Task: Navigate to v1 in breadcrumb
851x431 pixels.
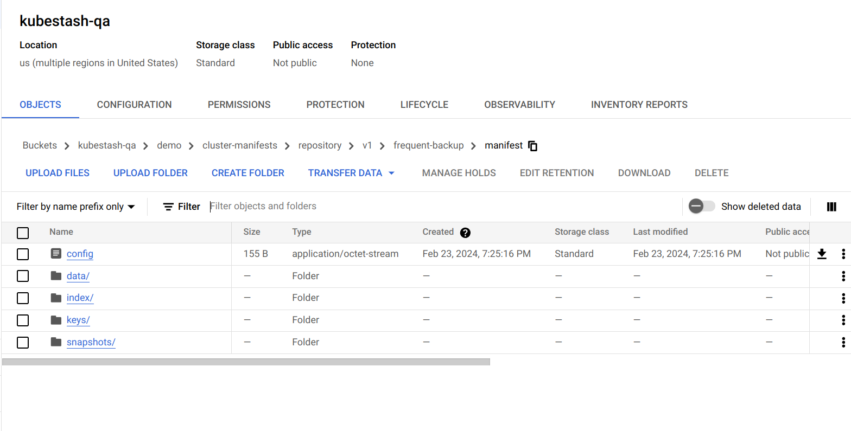Action: coord(367,145)
